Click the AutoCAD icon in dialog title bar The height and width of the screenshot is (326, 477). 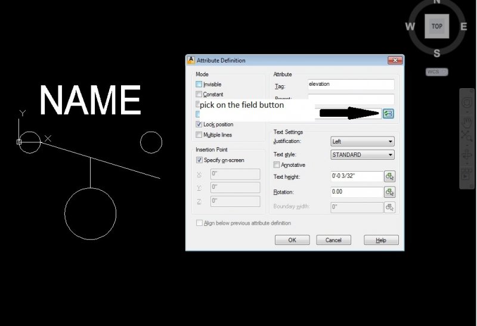pos(191,60)
